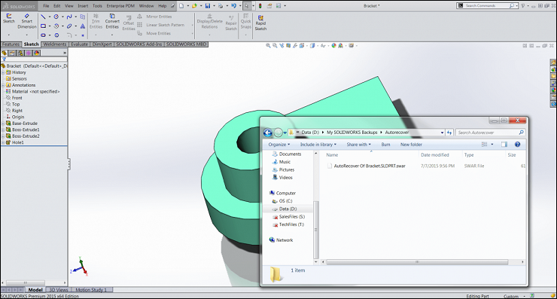Screen dimensions: 557x299
Task: Select Material not specified item
Action: point(32,91)
